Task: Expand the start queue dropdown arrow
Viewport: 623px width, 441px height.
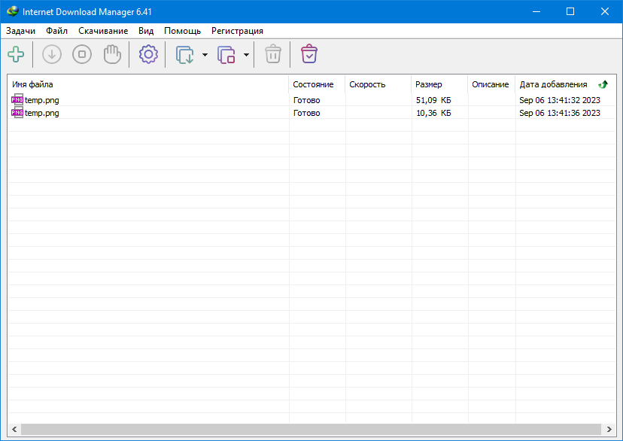Action: (205, 55)
